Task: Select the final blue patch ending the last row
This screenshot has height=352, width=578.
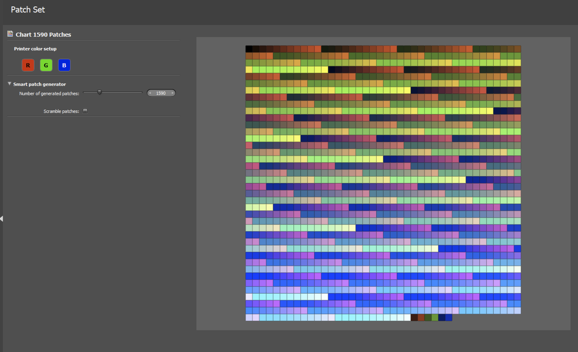Action: (448, 317)
